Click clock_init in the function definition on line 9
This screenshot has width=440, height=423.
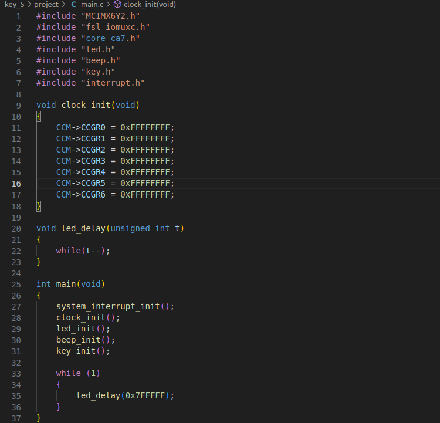click(86, 105)
